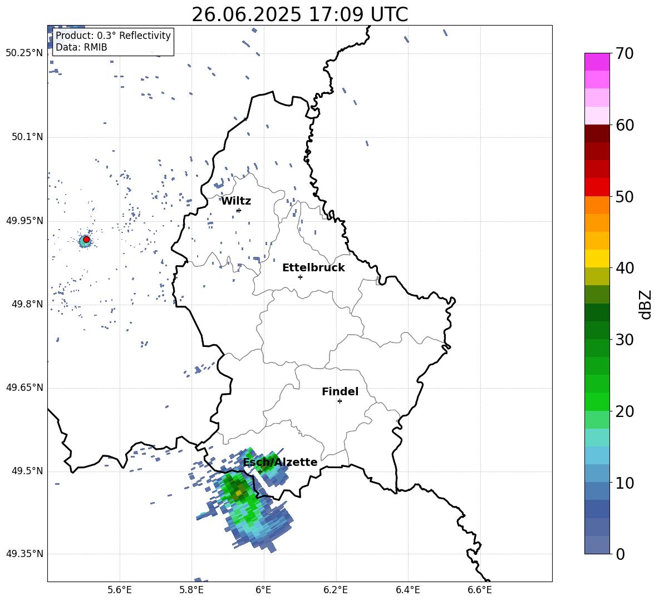The image size is (659, 601).
Task: Click the 6.2°E longitude label
Action: (336, 590)
